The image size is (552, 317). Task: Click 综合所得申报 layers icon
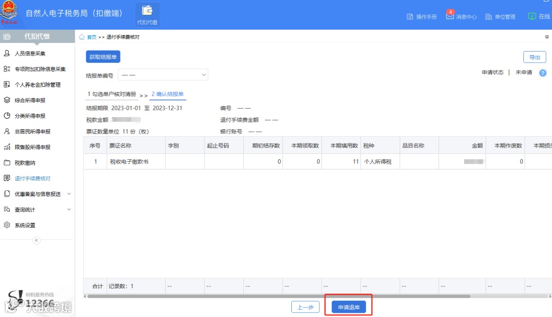(x=7, y=100)
